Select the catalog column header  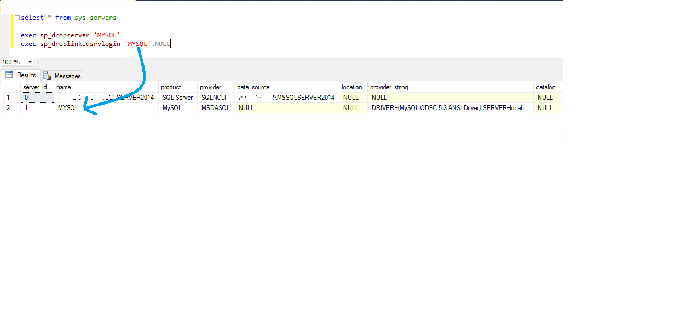click(545, 87)
